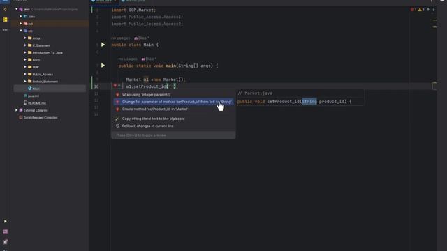Click the "public class Main {" line
The height and width of the screenshot is (251, 447).
coord(135,45)
